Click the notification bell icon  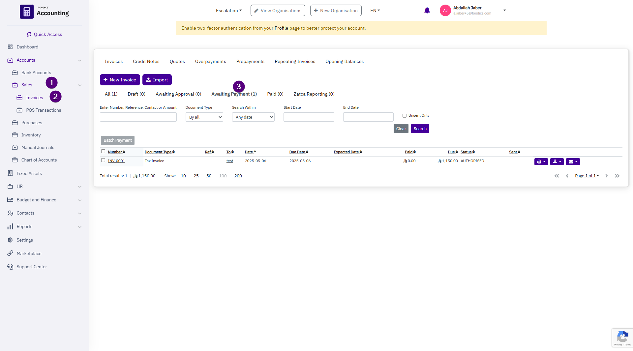pos(427,11)
